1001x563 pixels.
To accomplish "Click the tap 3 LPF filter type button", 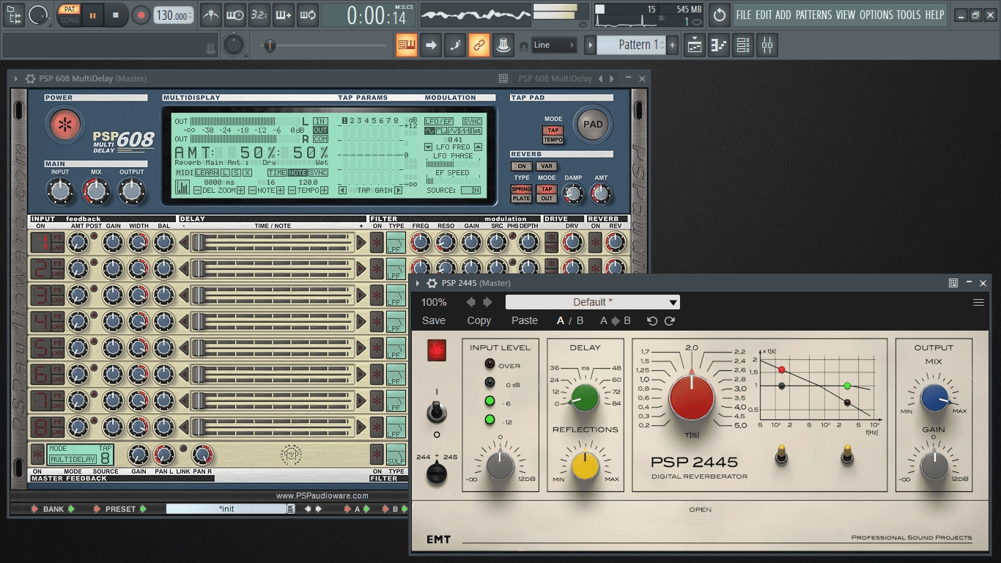I will (x=396, y=295).
